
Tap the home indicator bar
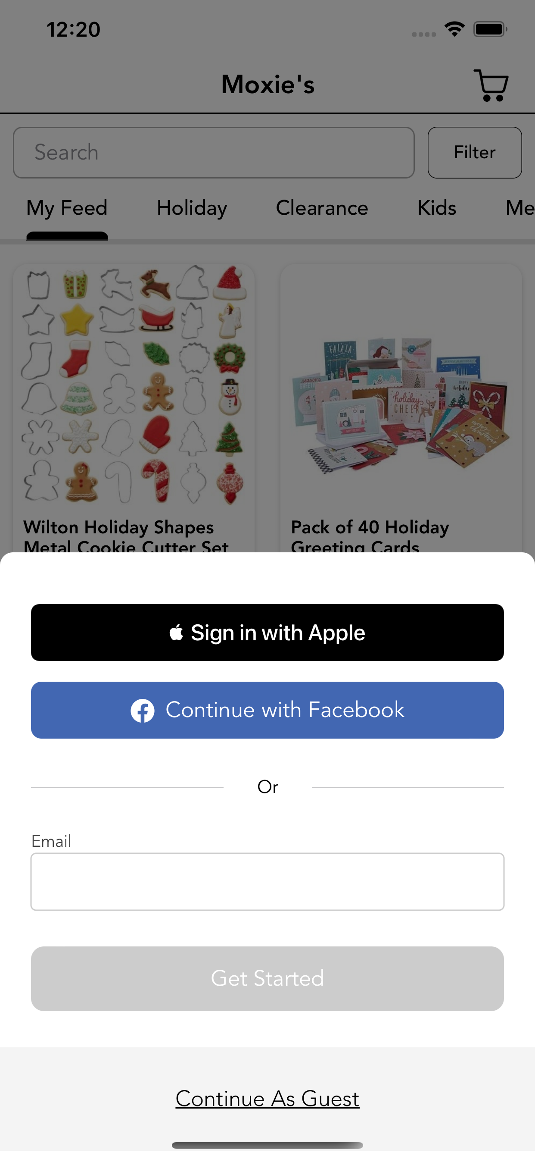pos(267,1145)
